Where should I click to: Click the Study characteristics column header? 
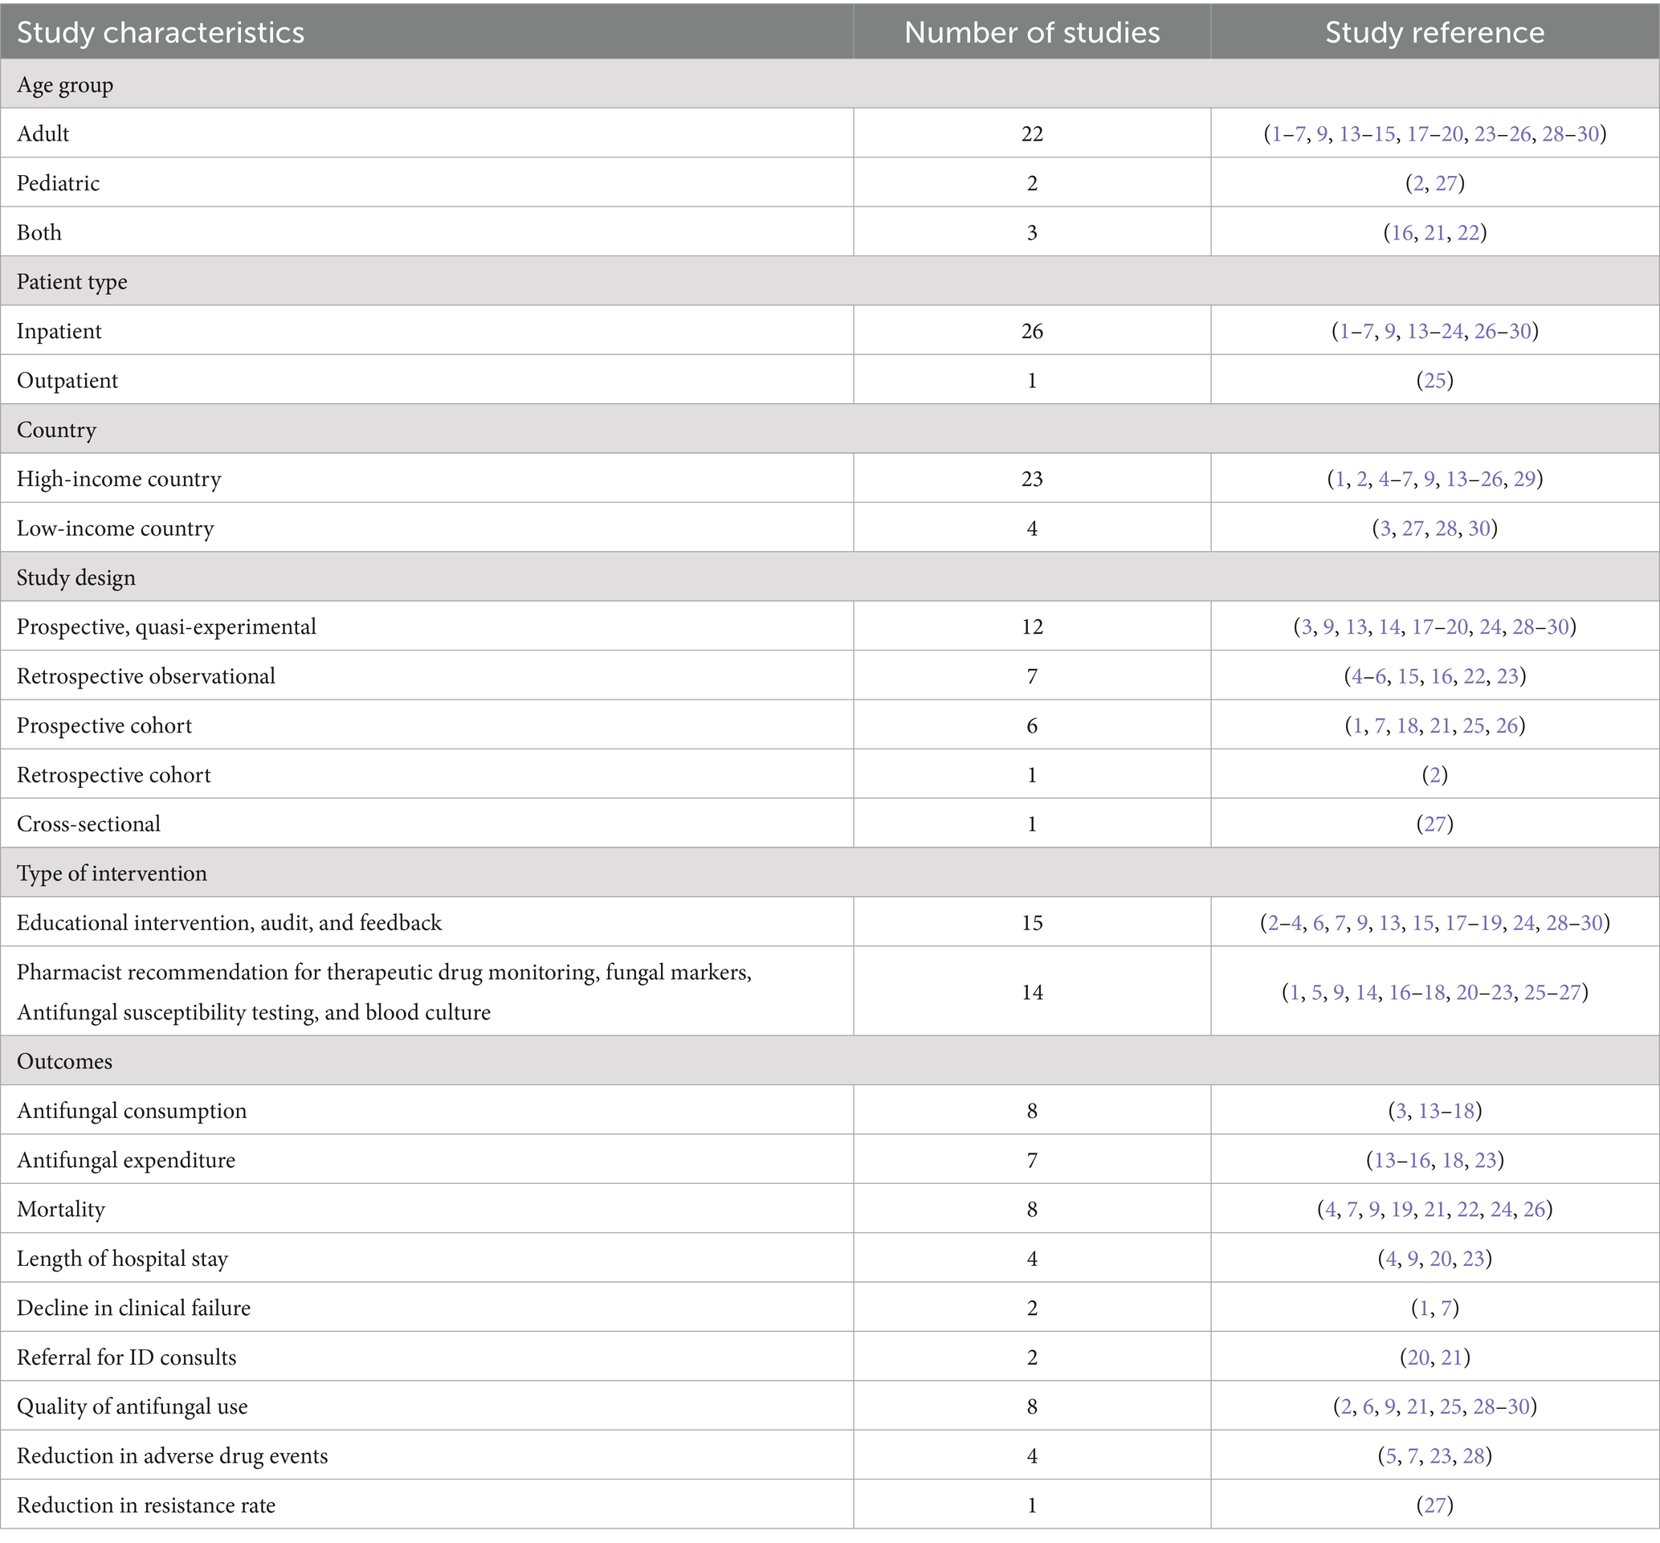pos(161,33)
